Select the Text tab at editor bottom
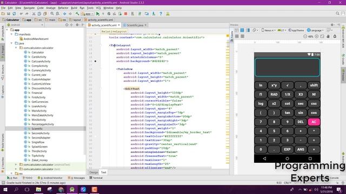346x194 pixels. tap(103, 172)
